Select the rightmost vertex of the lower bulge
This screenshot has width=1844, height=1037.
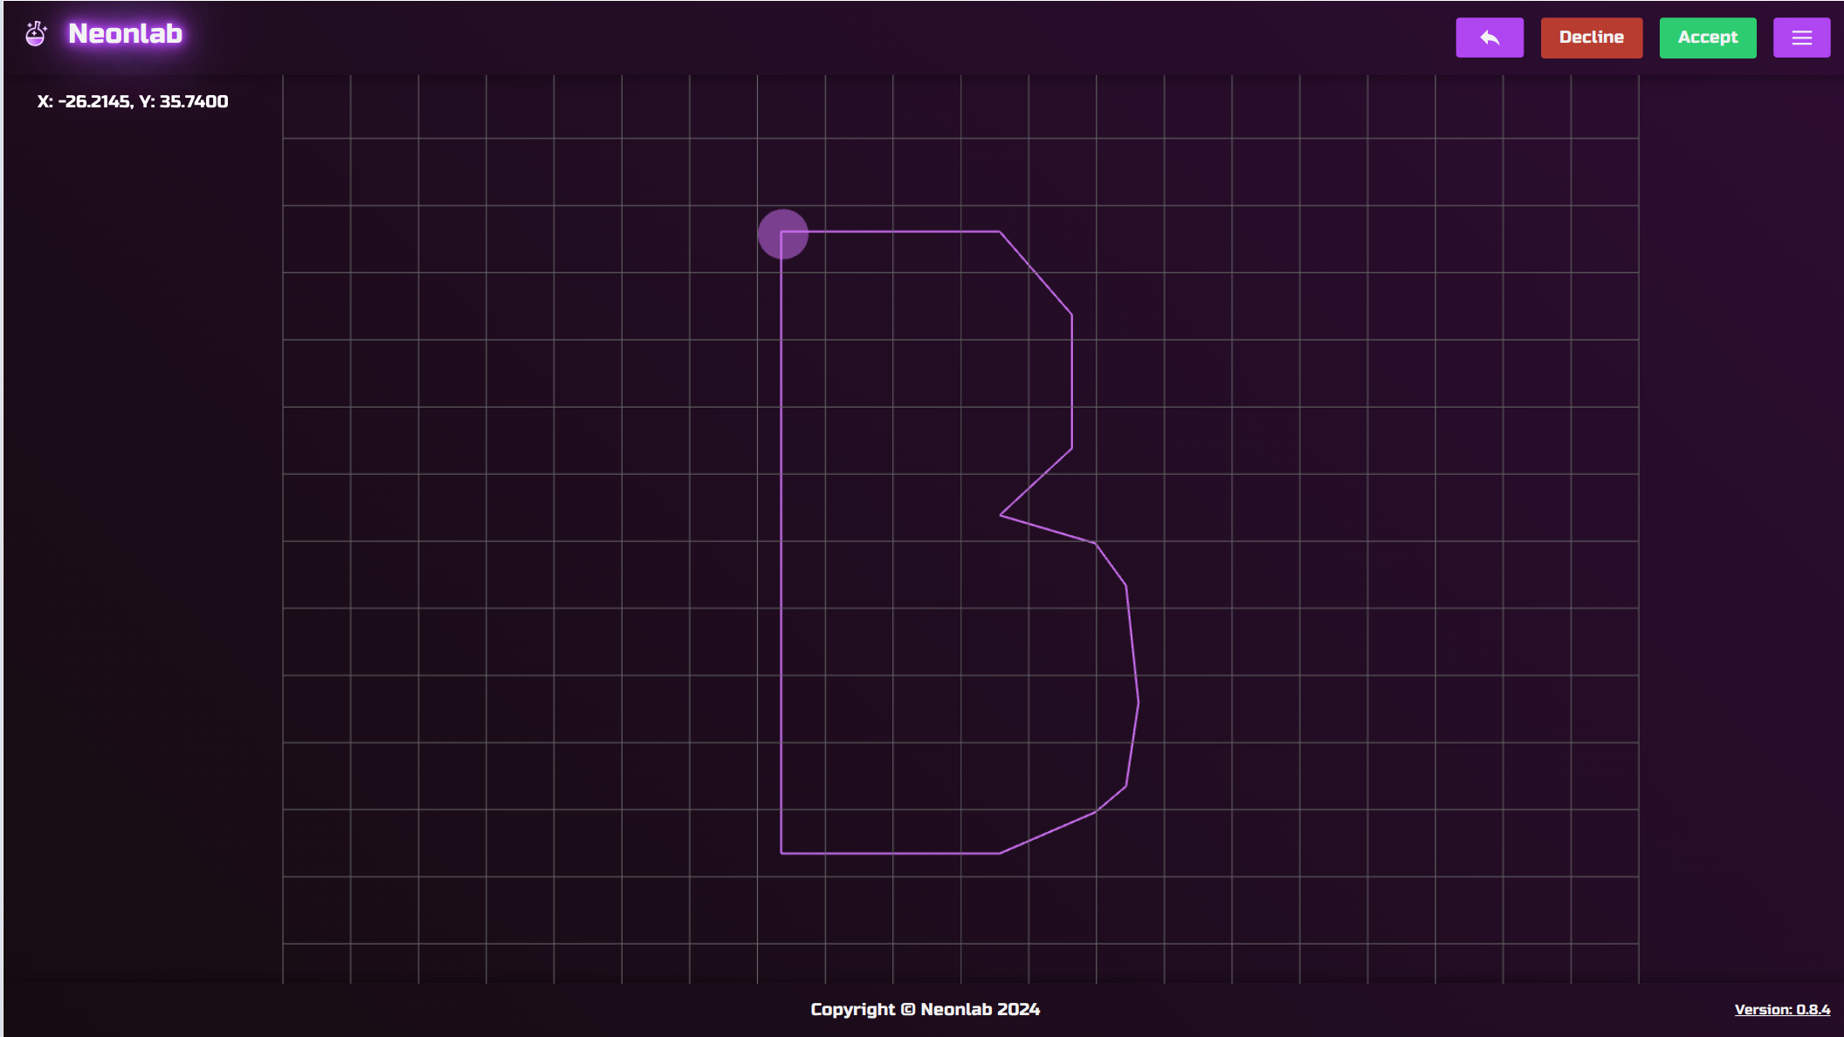tap(1139, 702)
